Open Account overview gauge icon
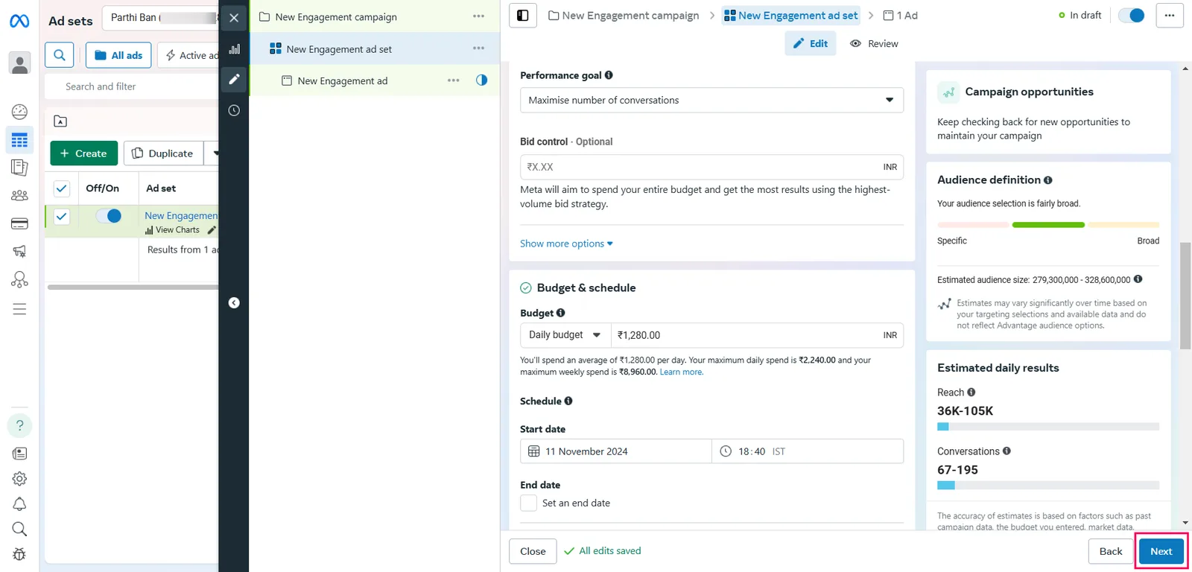This screenshot has height=572, width=1192. click(19, 112)
